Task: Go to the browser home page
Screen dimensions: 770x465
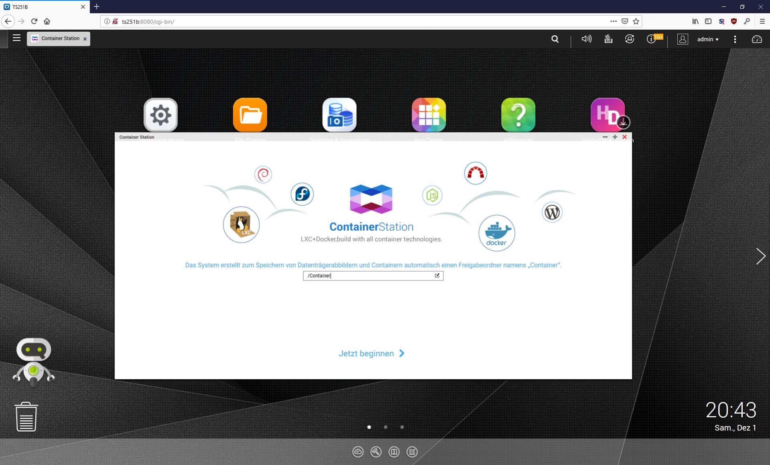Action: (47, 21)
